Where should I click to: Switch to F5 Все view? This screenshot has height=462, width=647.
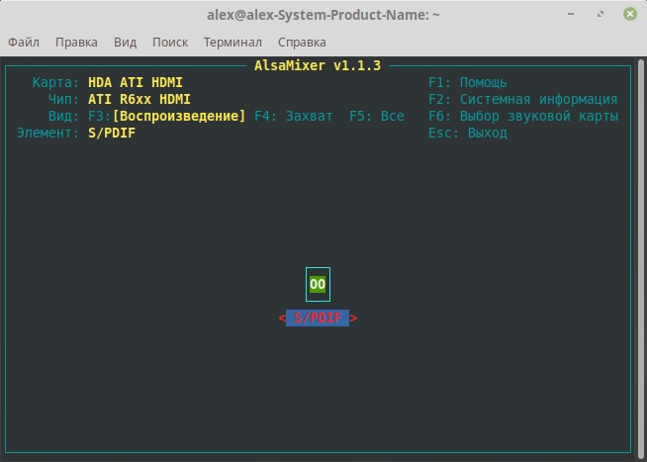coord(377,116)
